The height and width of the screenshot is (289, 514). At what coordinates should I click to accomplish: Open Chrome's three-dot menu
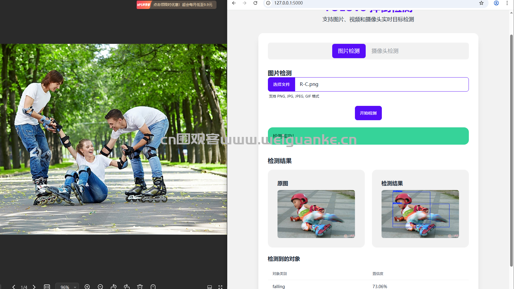(x=507, y=3)
